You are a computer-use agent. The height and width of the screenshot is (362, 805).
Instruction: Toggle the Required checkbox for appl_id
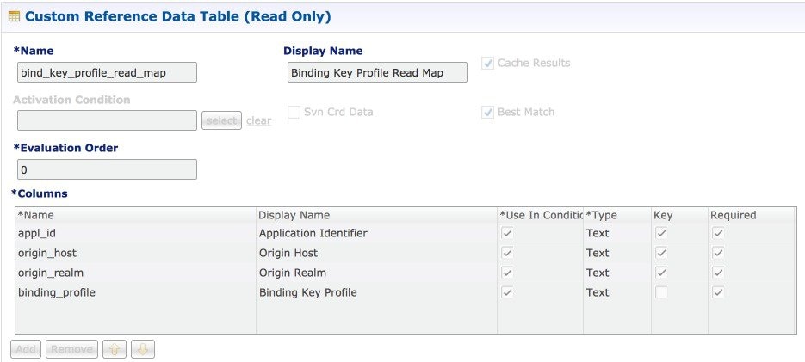(x=718, y=233)
